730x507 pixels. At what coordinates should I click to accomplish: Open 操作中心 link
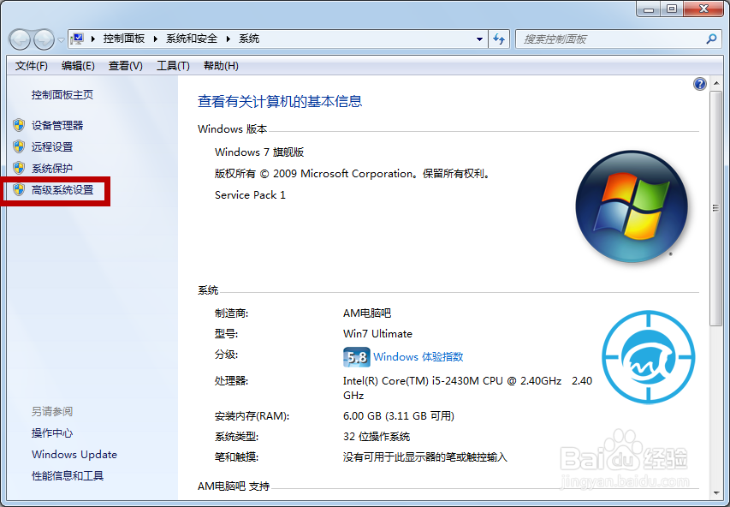pyautogui.click(x=52, y=432)
